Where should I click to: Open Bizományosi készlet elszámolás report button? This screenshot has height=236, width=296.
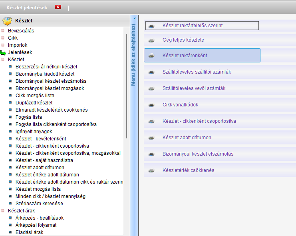(198, 154)
